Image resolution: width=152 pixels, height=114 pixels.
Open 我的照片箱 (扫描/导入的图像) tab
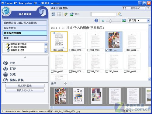tap(25, 23)
